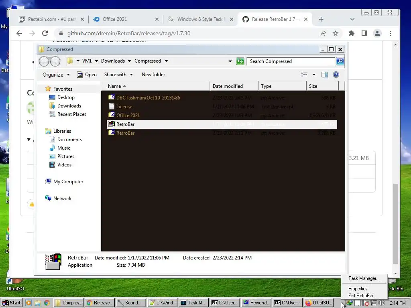Open Chrome's three-dot menu
This screenshot has width=411, height=308.
tap(390, 33)
